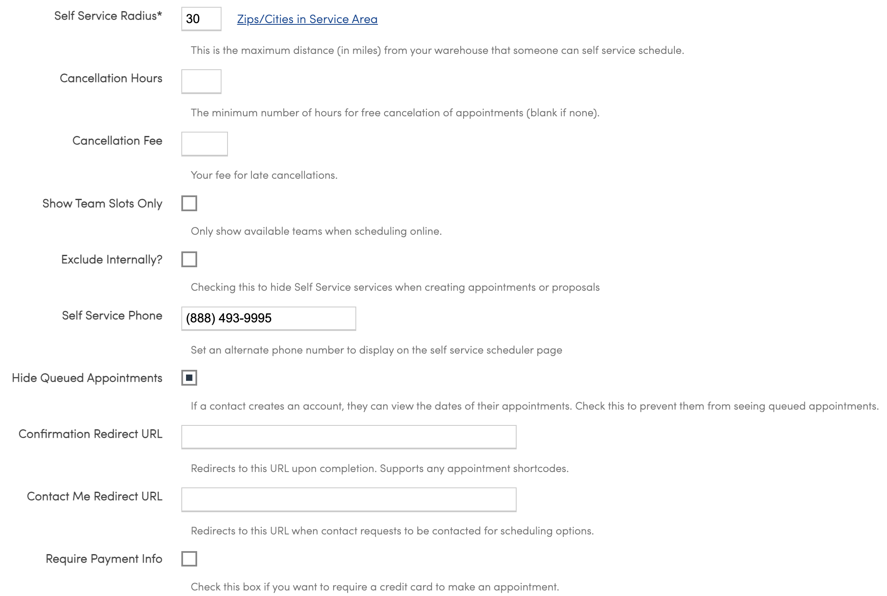The image size is (887, 596).
Task: Tick the Require Payment Info checkbox
Action: 189,559
